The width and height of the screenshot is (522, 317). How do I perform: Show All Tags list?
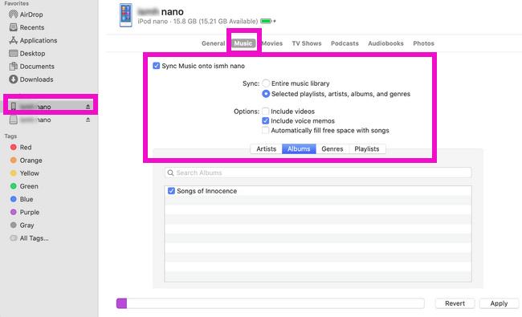coord(29,238)
